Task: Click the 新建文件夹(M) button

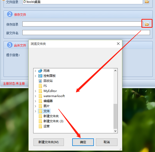Action: (x=49, y=142)
